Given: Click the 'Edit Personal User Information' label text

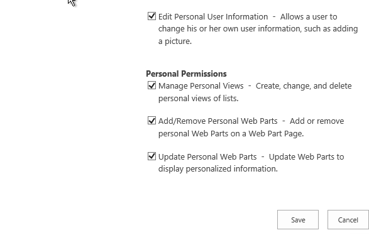Looking at the screenshot, I should [213, 17].
